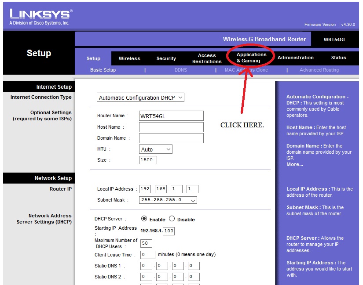Open the Setup tab
This screenshot has height=285, width=363.
[93, 58]
